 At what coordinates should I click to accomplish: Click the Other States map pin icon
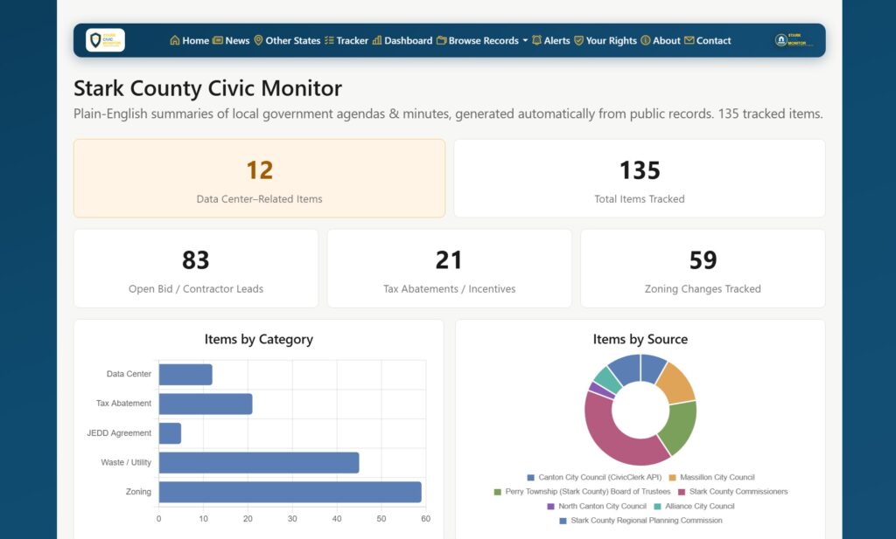(x=258, y=40)
